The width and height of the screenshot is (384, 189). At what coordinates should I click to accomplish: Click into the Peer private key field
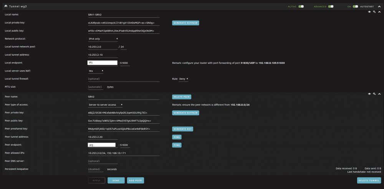coord(124,113)
